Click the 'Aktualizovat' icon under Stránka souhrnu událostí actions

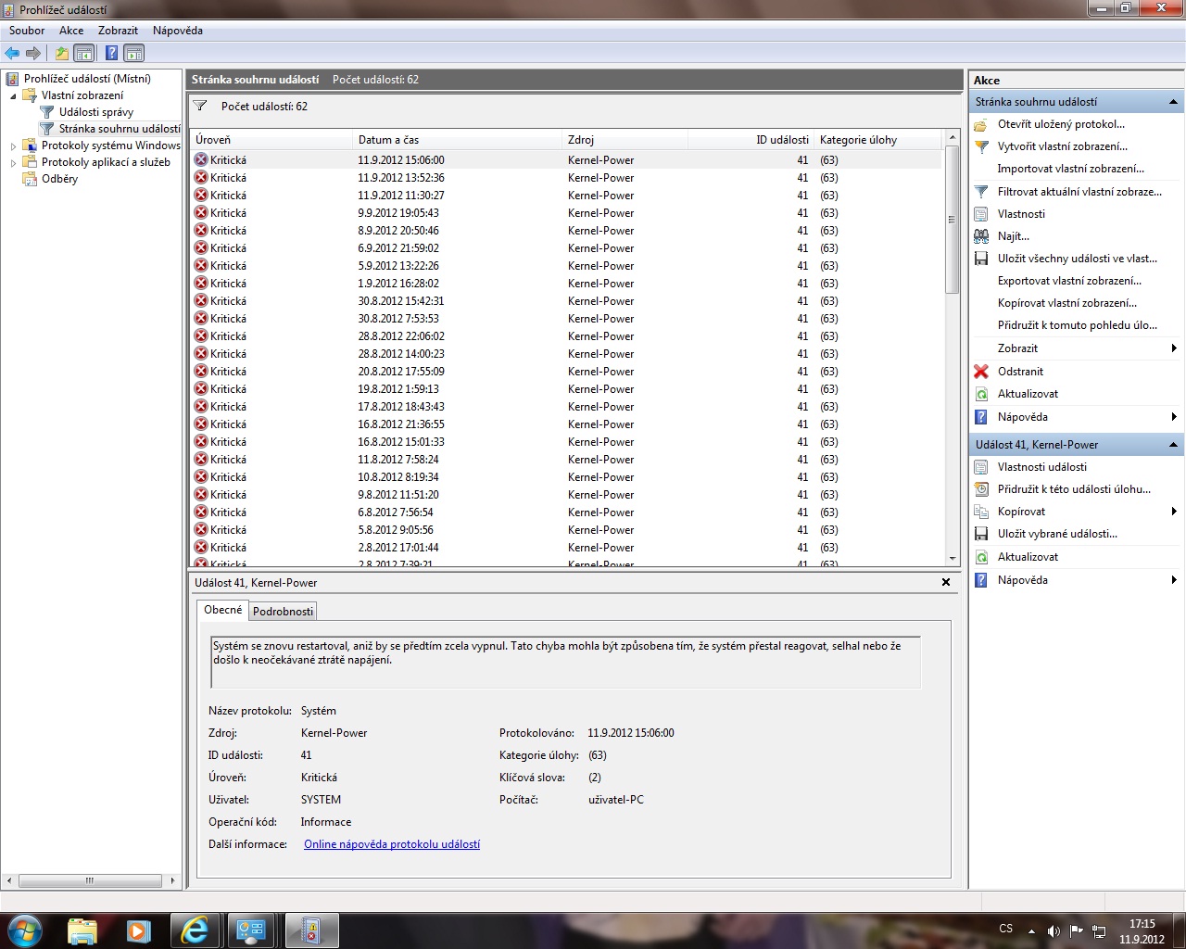981,394
